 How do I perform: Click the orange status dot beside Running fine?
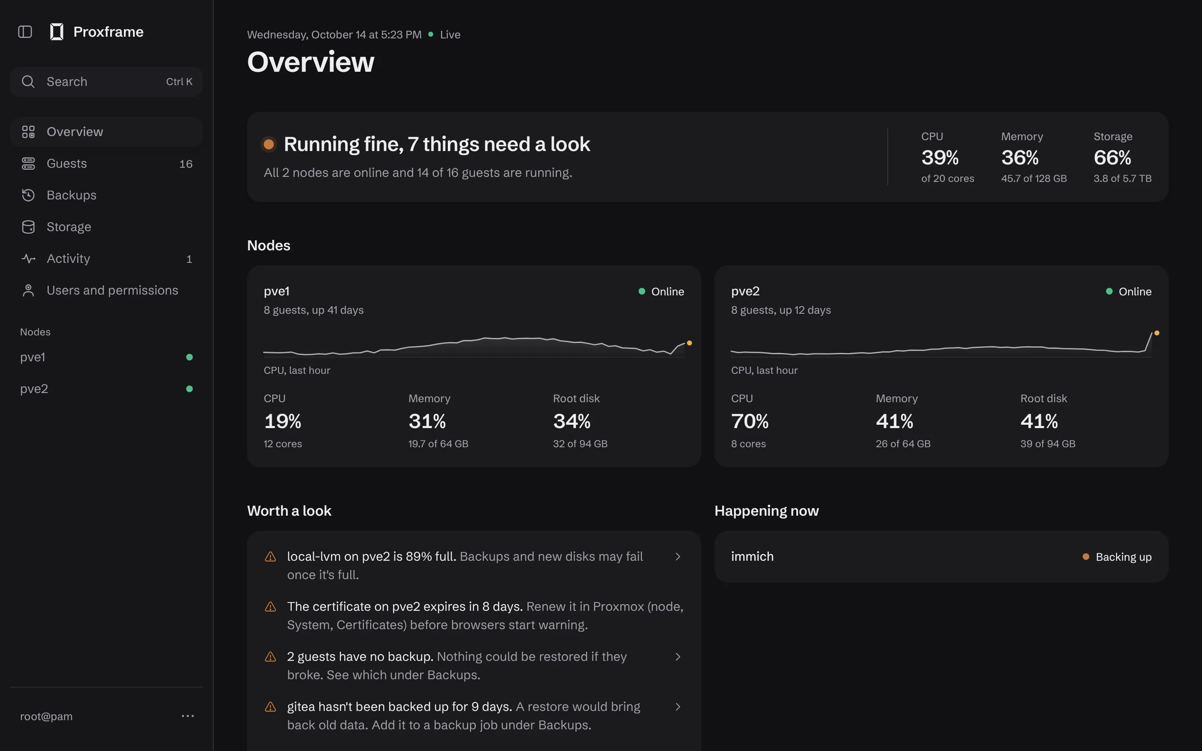pos(269,144)
